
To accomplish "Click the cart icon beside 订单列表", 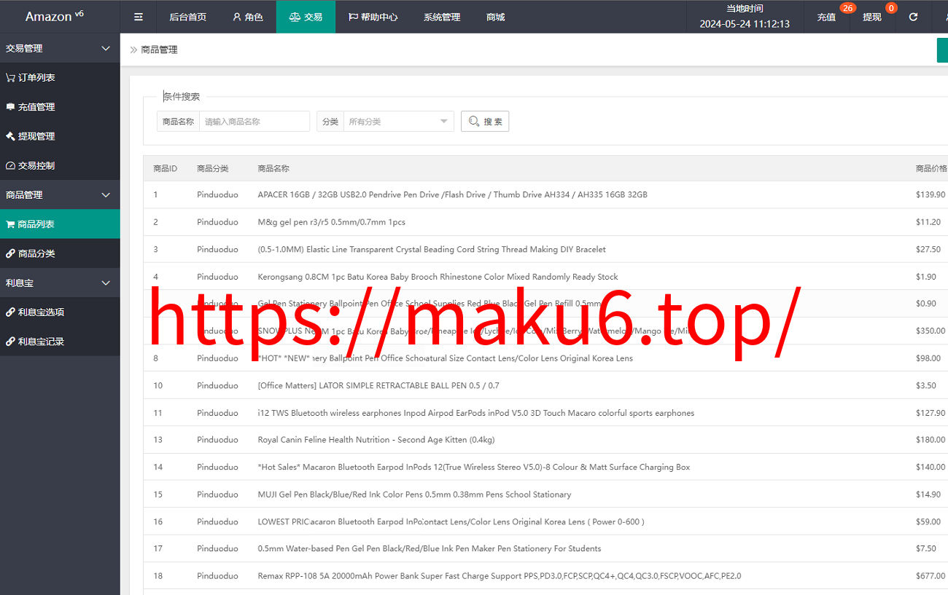I will coord(10,77).
